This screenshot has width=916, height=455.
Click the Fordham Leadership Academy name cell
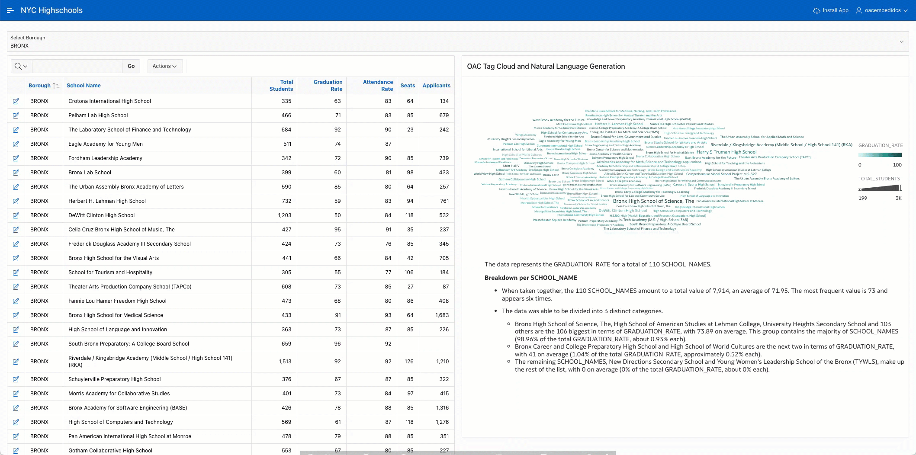(105, 158)
